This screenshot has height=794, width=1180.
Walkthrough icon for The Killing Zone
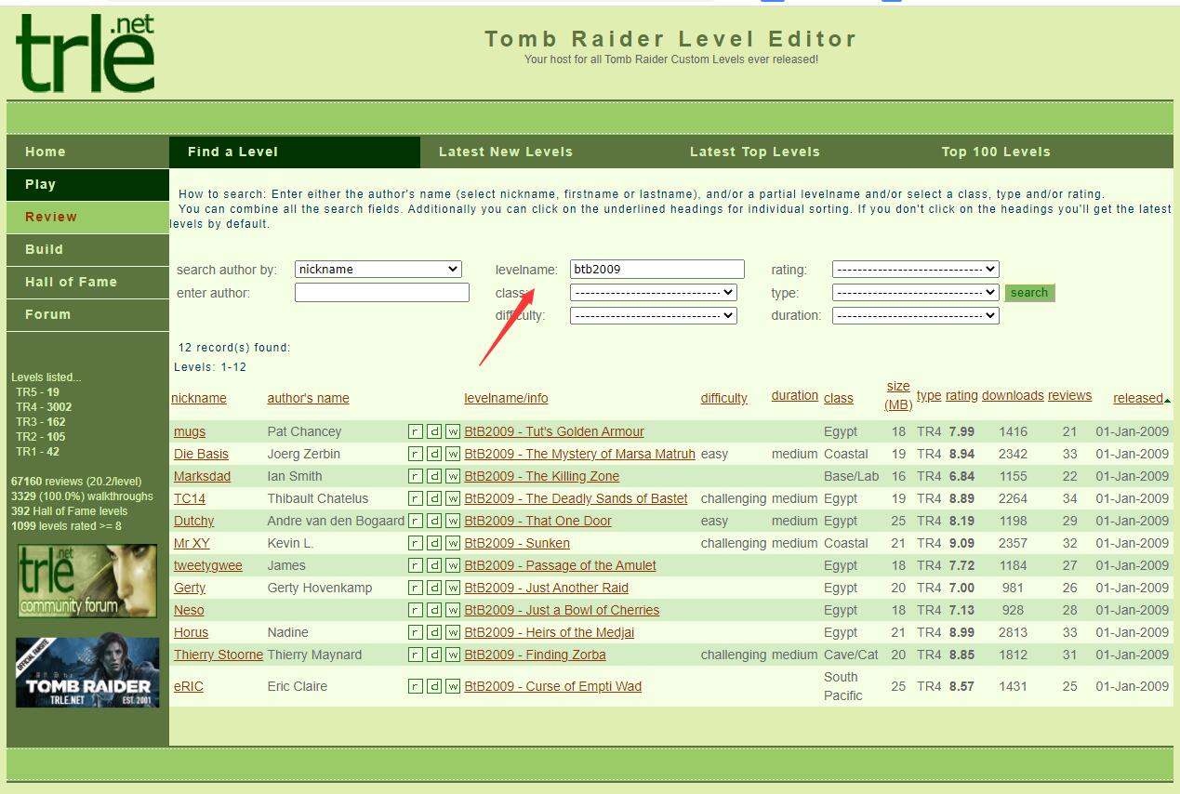click(453, 476)
